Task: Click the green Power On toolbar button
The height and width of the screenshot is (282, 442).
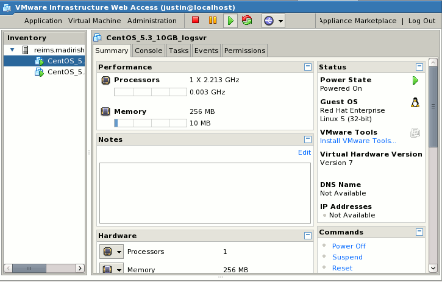Action: pos(230,21)
